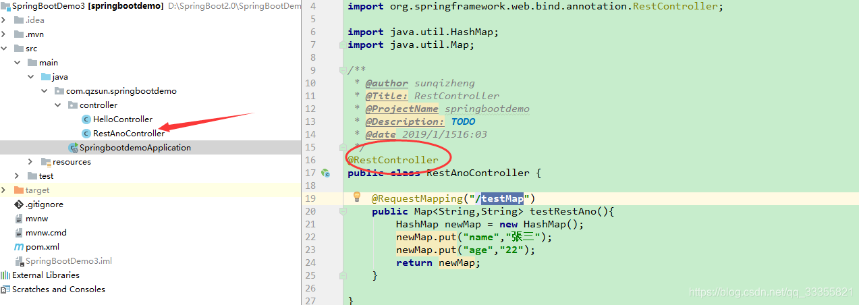Fold the Javadoc comment at line 9

pos(342,70)
